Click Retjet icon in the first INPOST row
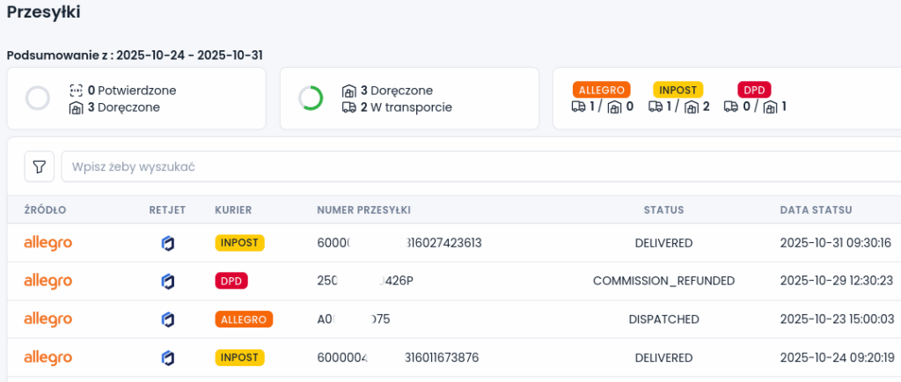 167,243
